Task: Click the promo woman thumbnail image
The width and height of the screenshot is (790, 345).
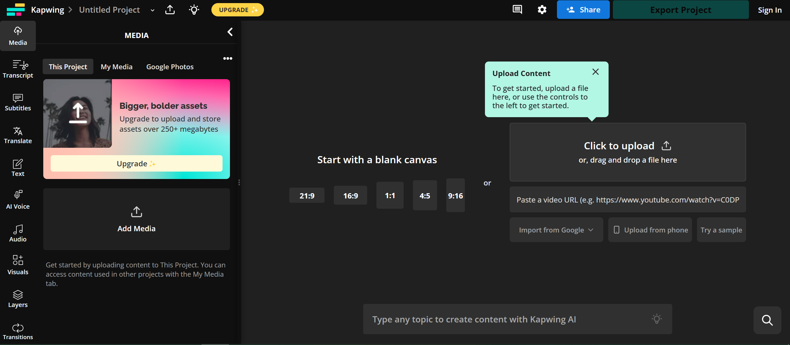Action: tap(77, 113)
